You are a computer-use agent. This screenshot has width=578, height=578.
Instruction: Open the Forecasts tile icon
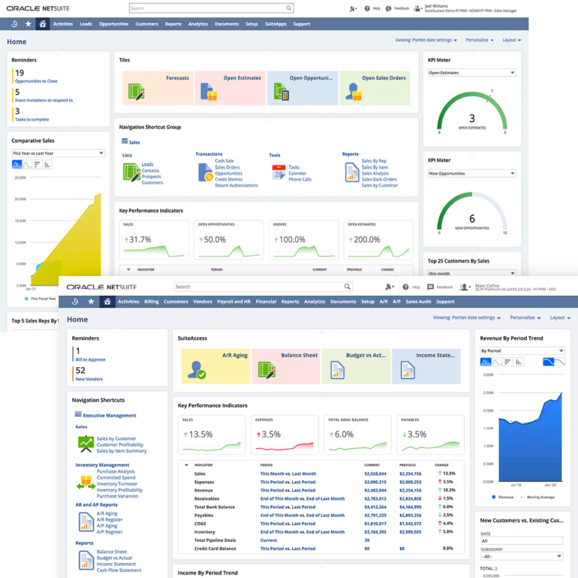tap(136, 92)
